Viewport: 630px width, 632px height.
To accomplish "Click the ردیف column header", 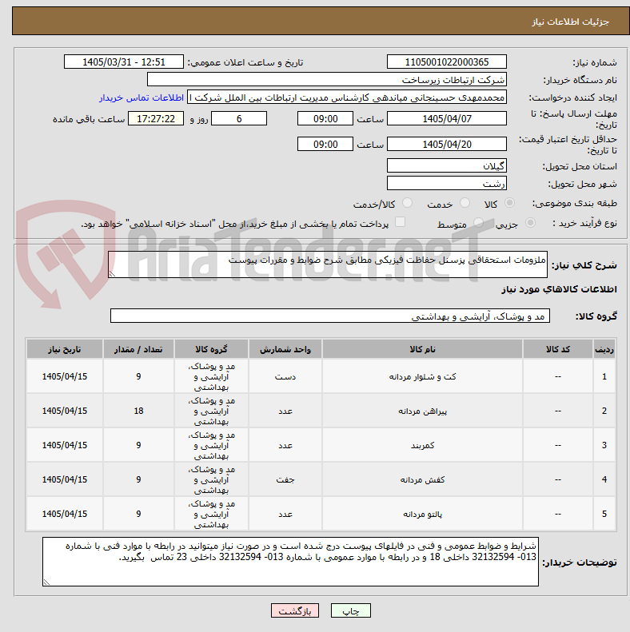I will click(x=604, y=349).
